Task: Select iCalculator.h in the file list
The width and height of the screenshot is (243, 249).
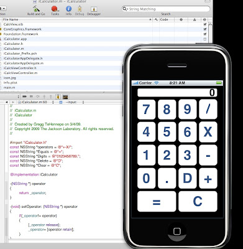Action: pos(13,44)
